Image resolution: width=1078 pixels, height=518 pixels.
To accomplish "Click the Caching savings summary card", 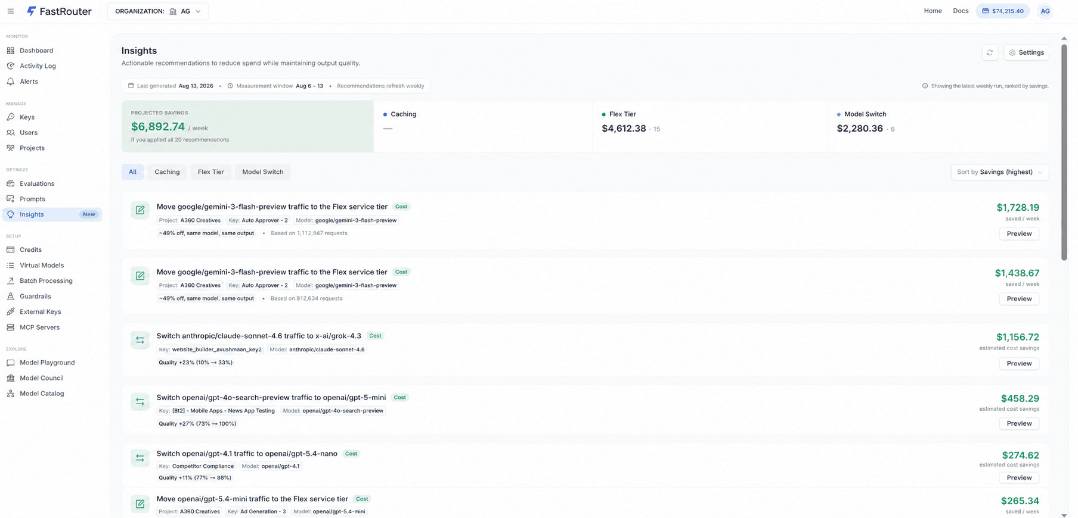I will (x=483, y=126).
